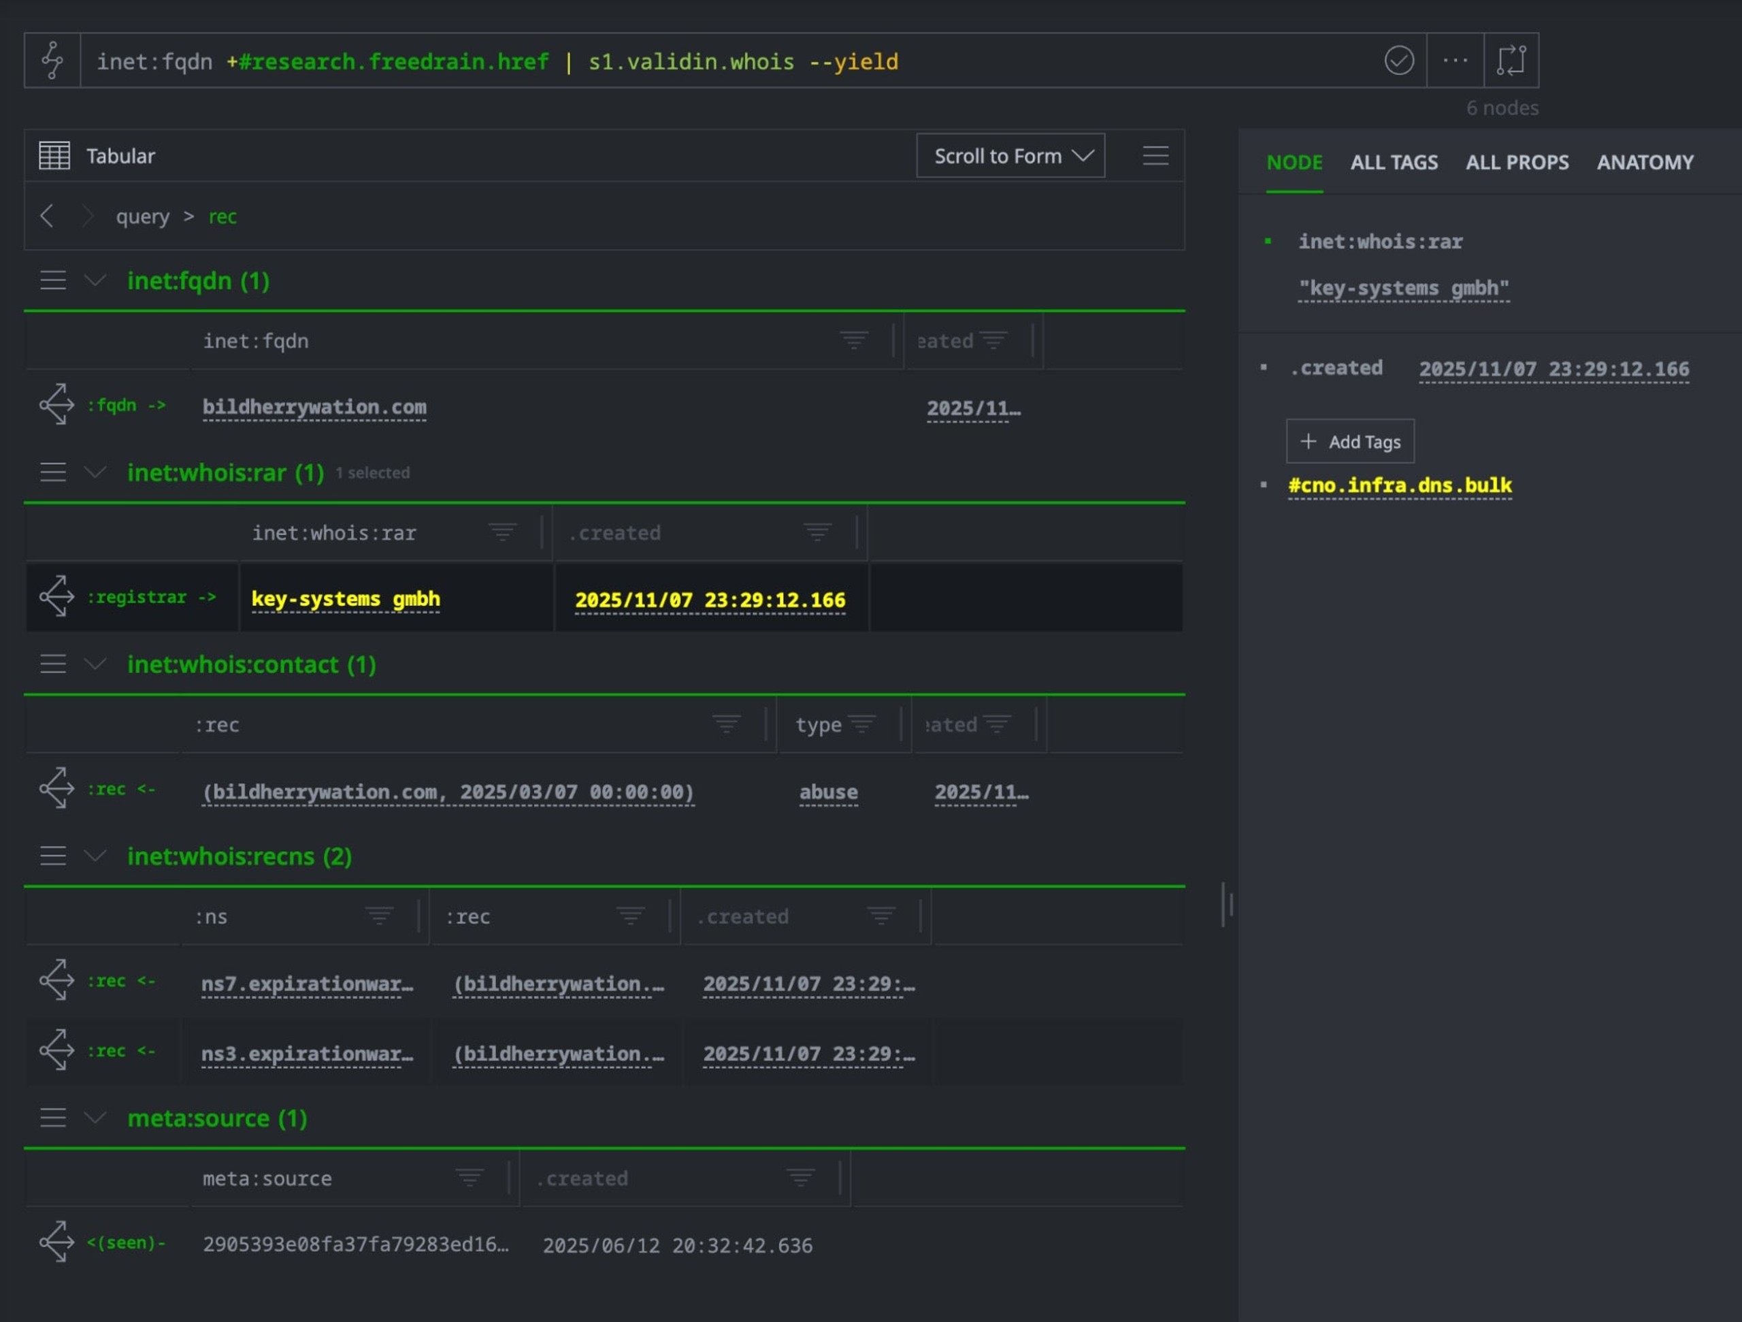This screenshot has height=1322, width=1742.
Task: Open meta:source section hamburger menu
Action: coord(53,1118)
